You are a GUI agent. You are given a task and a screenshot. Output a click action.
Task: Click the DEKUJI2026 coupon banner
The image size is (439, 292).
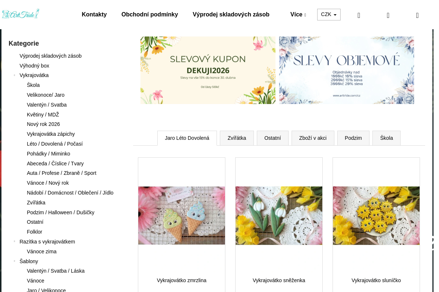point(208,70)
